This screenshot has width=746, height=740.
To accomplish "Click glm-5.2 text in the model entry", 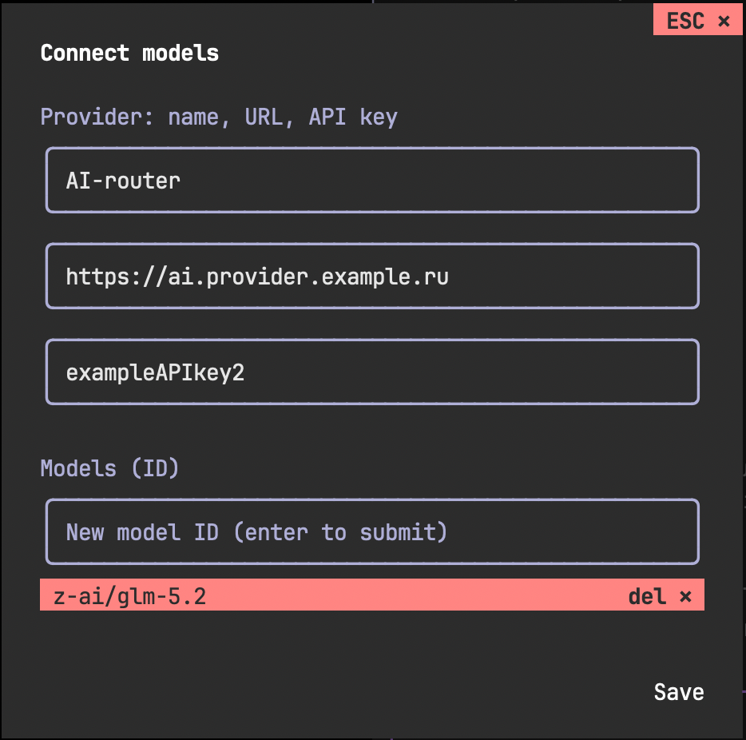I will 161,597.
